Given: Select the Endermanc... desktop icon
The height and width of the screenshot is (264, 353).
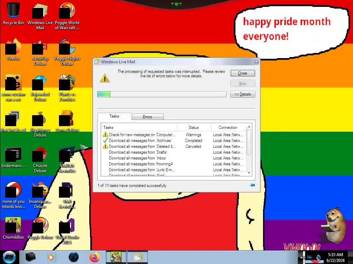Looking at the screenshot, I should (x=13, y=157).
